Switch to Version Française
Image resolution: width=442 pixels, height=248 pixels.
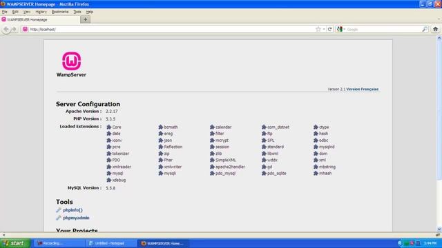coord(362,89)
